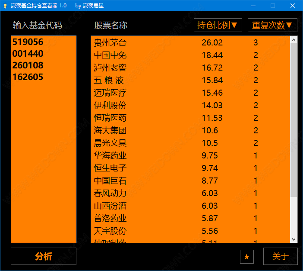The image size is (303, 271).
Task: Click holding ratio value 11.53
Action: click(x=212, y=118)
